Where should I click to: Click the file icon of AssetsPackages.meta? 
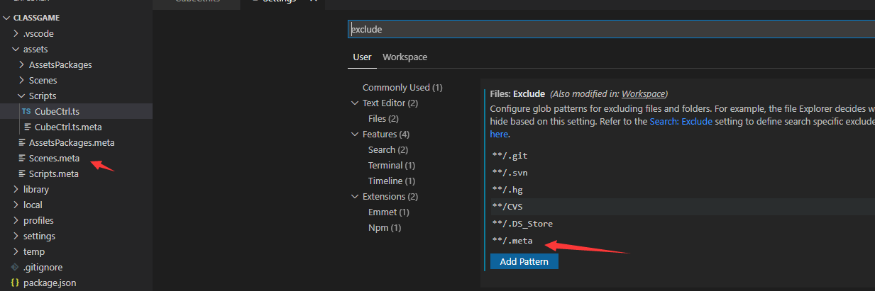[22, 142]
